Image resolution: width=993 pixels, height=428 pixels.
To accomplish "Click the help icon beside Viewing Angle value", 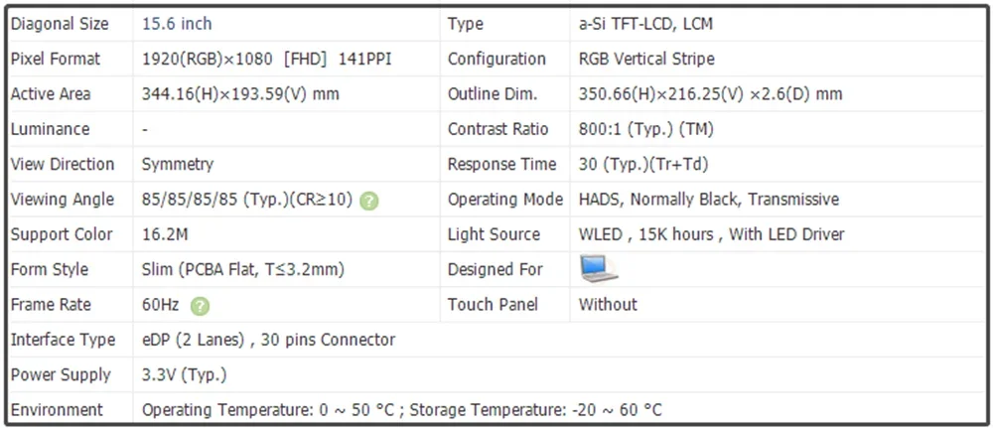I will (369, 201).
